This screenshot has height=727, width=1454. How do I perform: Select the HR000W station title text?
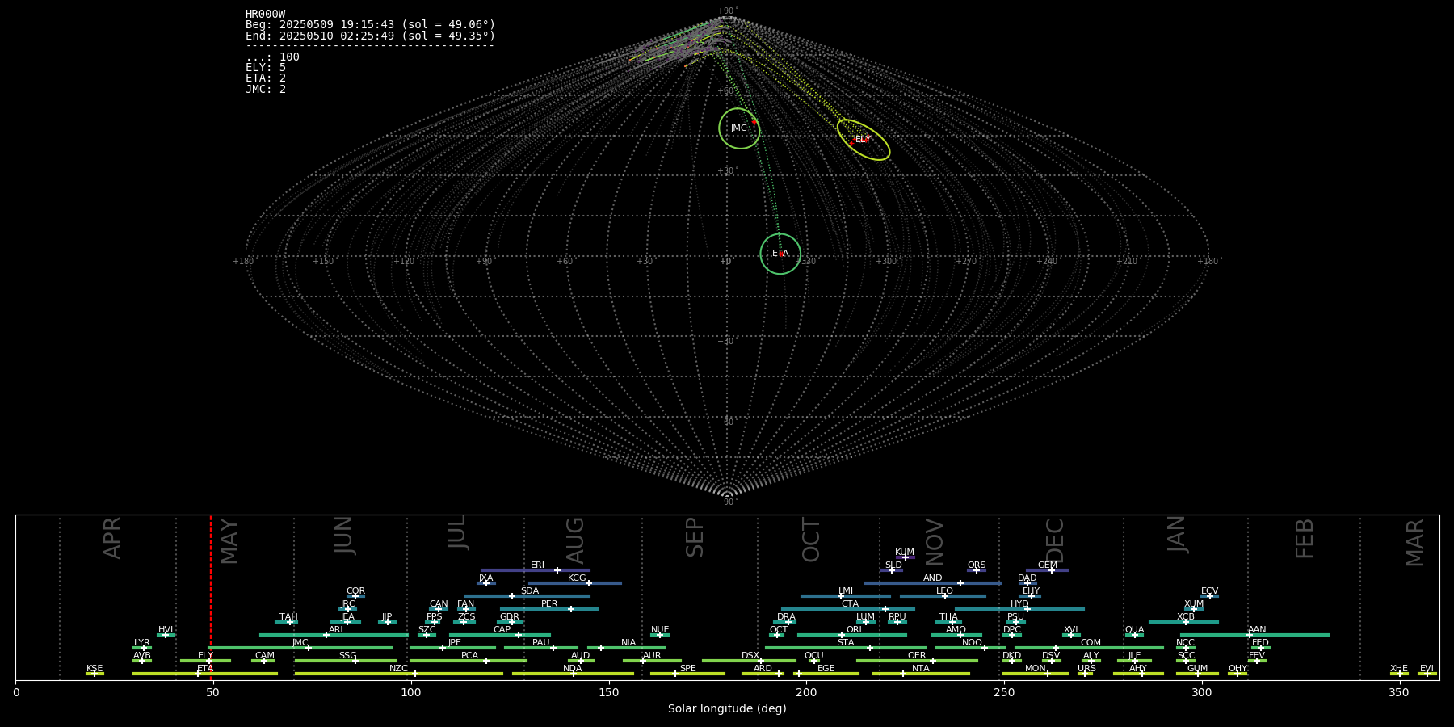point(265,15)
